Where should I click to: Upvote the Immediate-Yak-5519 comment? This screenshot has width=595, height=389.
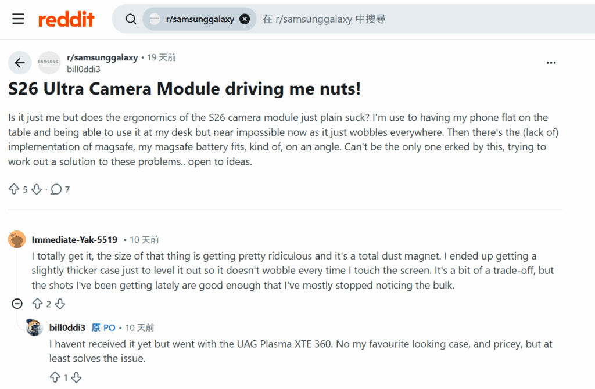point(37,304)
